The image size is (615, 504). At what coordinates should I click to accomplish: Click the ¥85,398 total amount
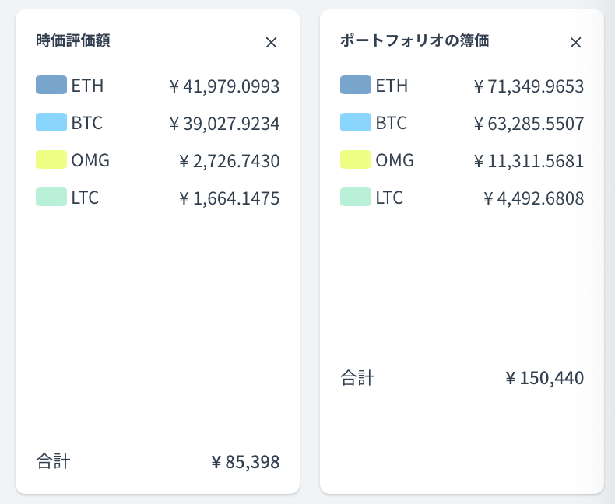(245, 463)
